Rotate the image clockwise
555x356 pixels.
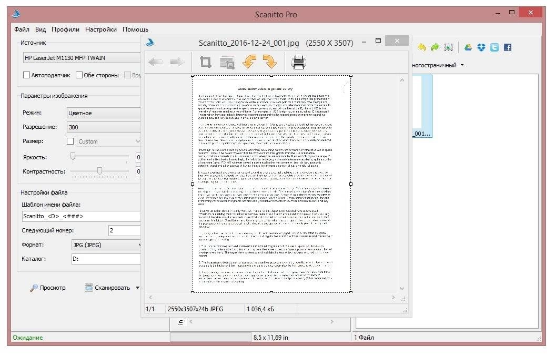click(x=270, y=62)
